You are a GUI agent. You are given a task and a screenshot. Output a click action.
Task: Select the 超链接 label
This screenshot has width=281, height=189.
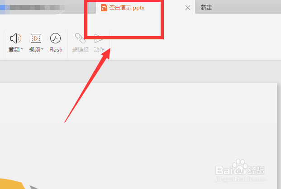[x=81, y=49]
